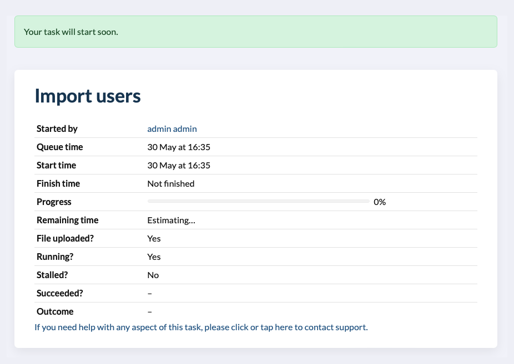Open the admin admin user link

(172, 129)
